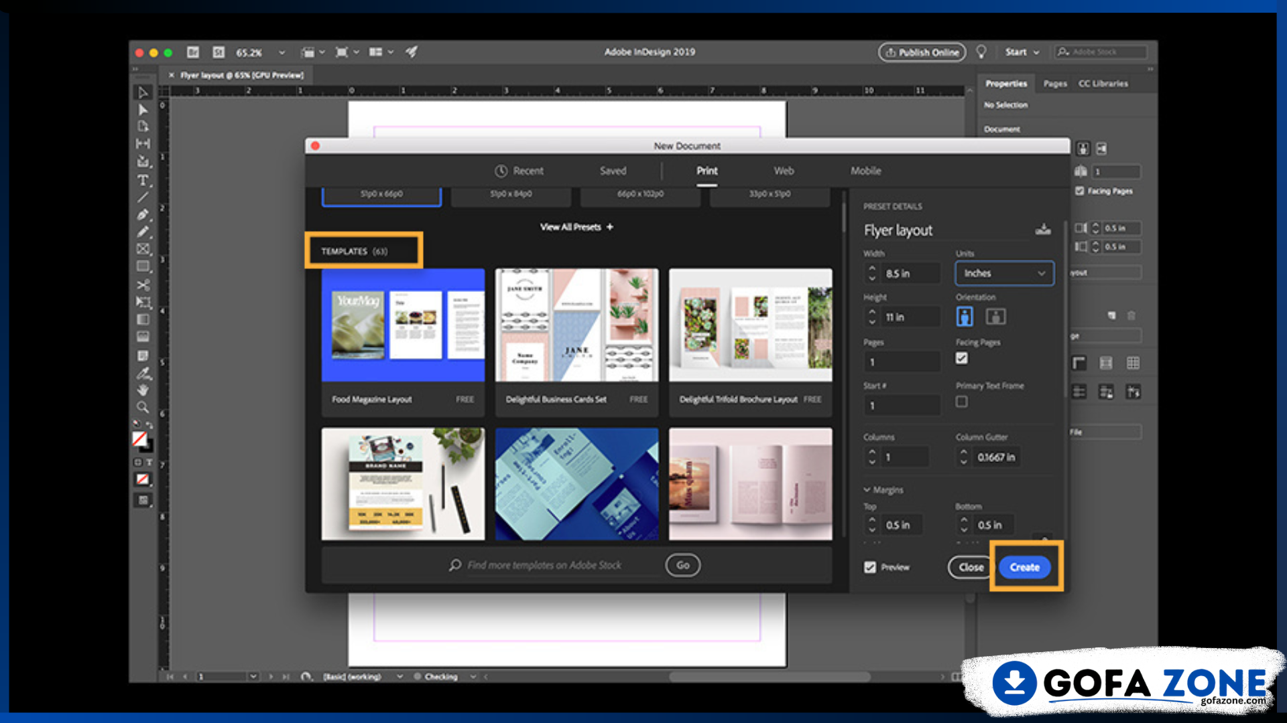
Task: Select the Type tool
Action: pos(143,180)
